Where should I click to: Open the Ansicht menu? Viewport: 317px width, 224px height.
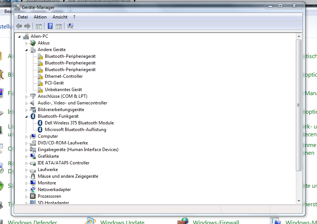(60, 17)
